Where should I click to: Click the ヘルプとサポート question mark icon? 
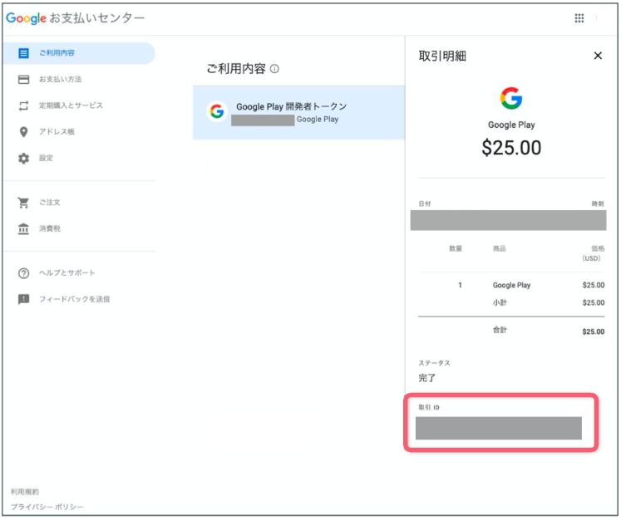(24, 273)
